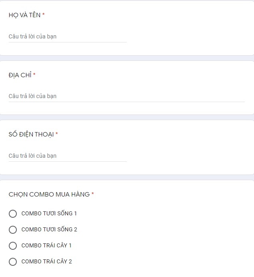Click the HỌ VÀ TÊN question title

[24, 15]
